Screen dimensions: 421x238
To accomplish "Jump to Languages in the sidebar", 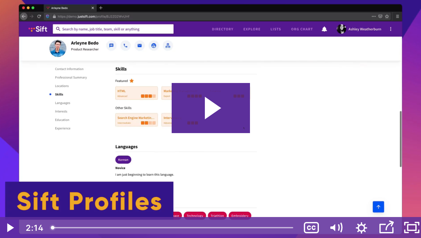I will (63, 103).
